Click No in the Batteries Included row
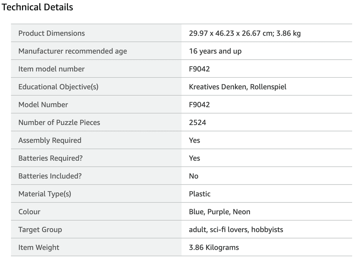The height and width of the screenshot is (261, 361). tap(194, 176)
